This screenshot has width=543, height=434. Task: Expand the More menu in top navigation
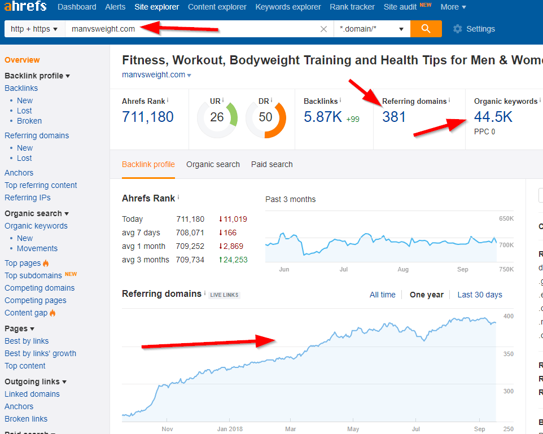tap(453, 7)
